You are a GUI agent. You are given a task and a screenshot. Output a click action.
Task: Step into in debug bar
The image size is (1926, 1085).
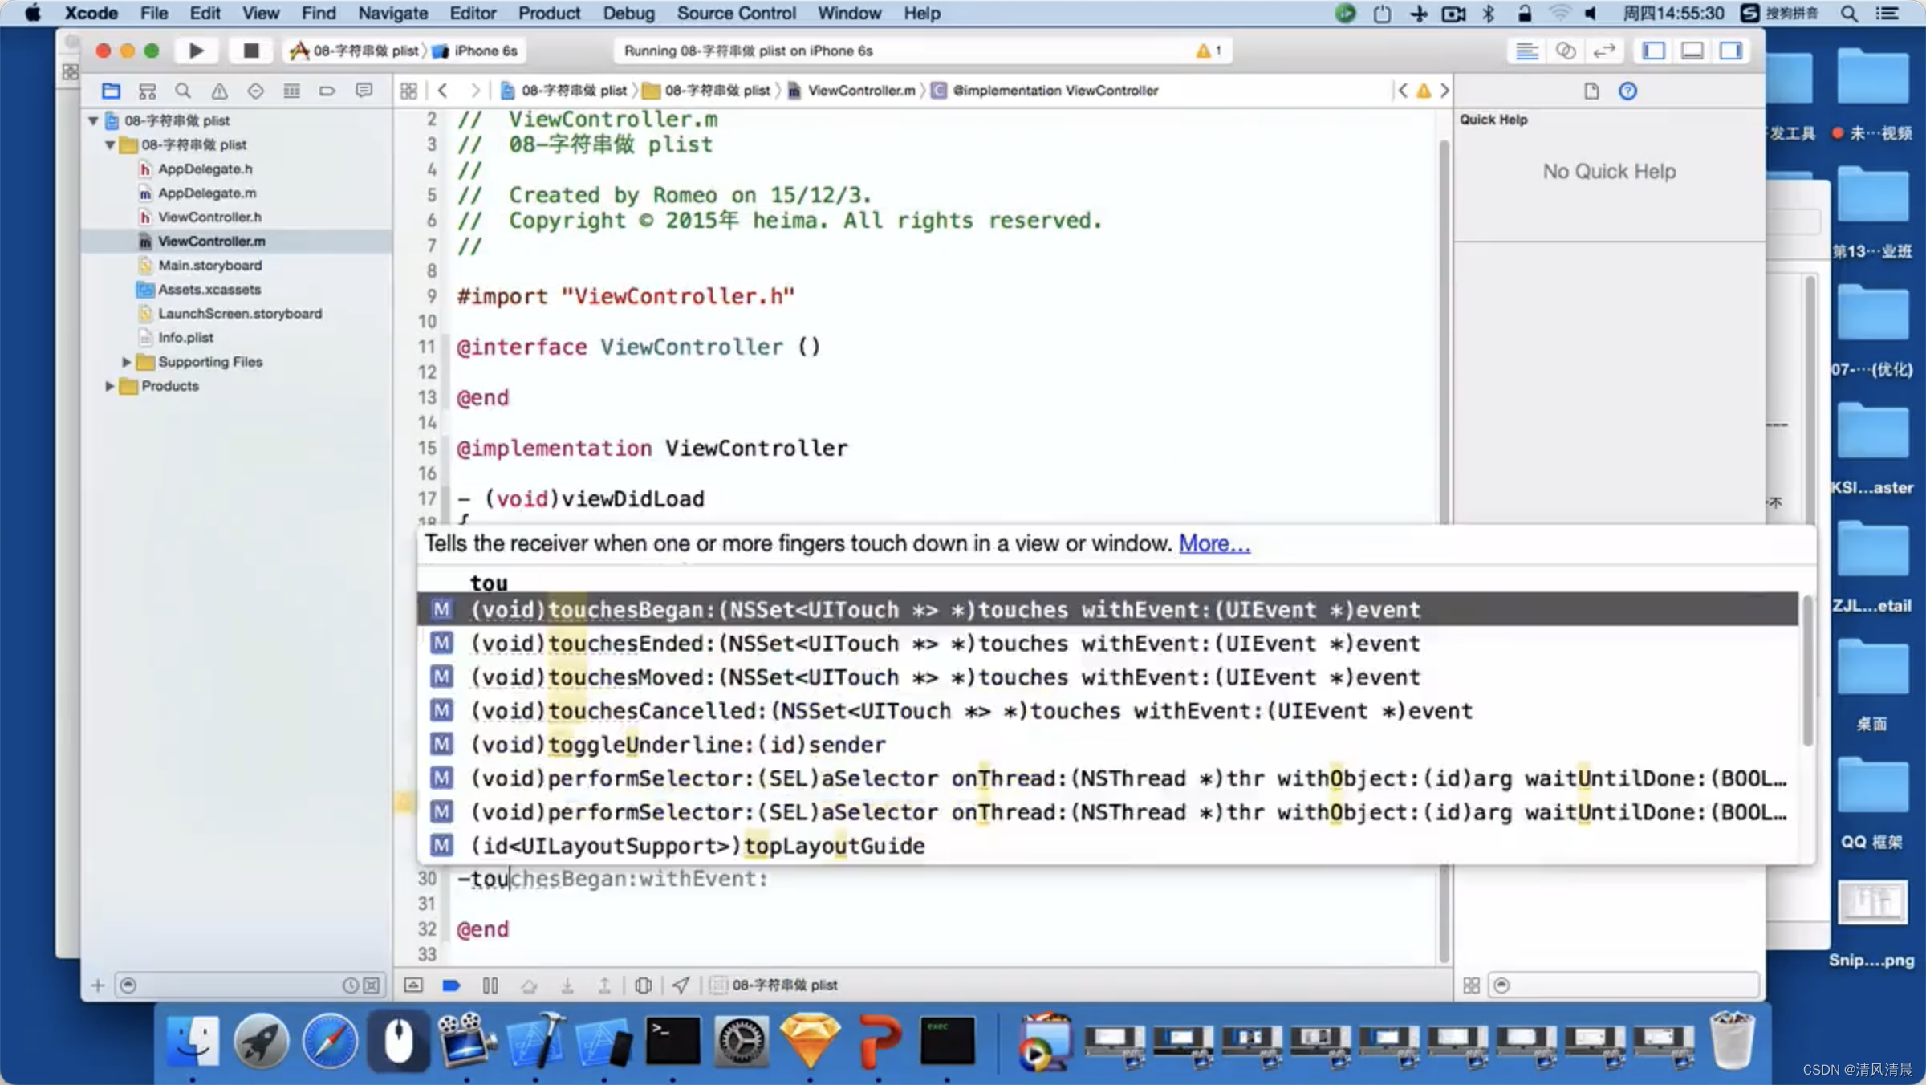(567, 985)
